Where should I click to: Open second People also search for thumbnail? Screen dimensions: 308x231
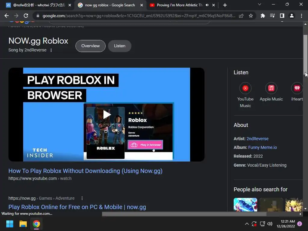coord(271,205)
